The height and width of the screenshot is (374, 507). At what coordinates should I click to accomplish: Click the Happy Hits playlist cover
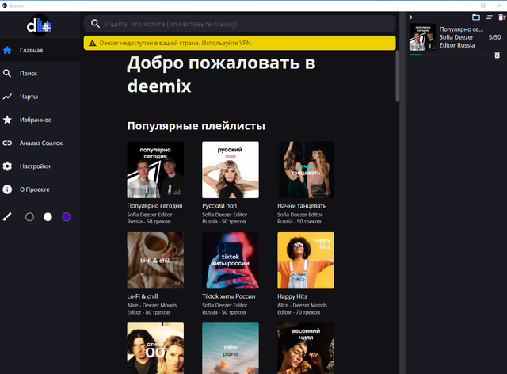click(x=306, y=260)
